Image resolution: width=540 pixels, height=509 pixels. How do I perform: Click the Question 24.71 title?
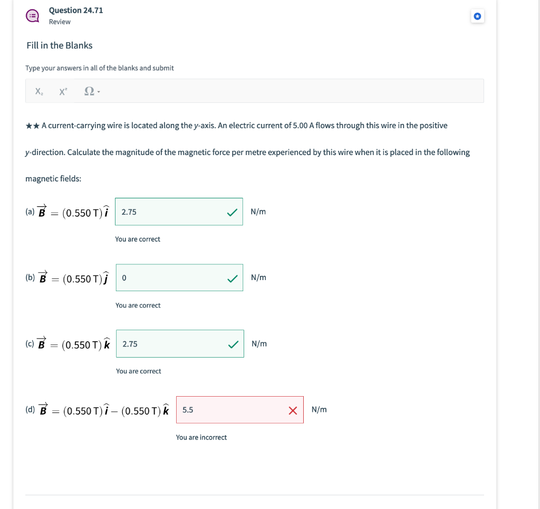[76, 11]
